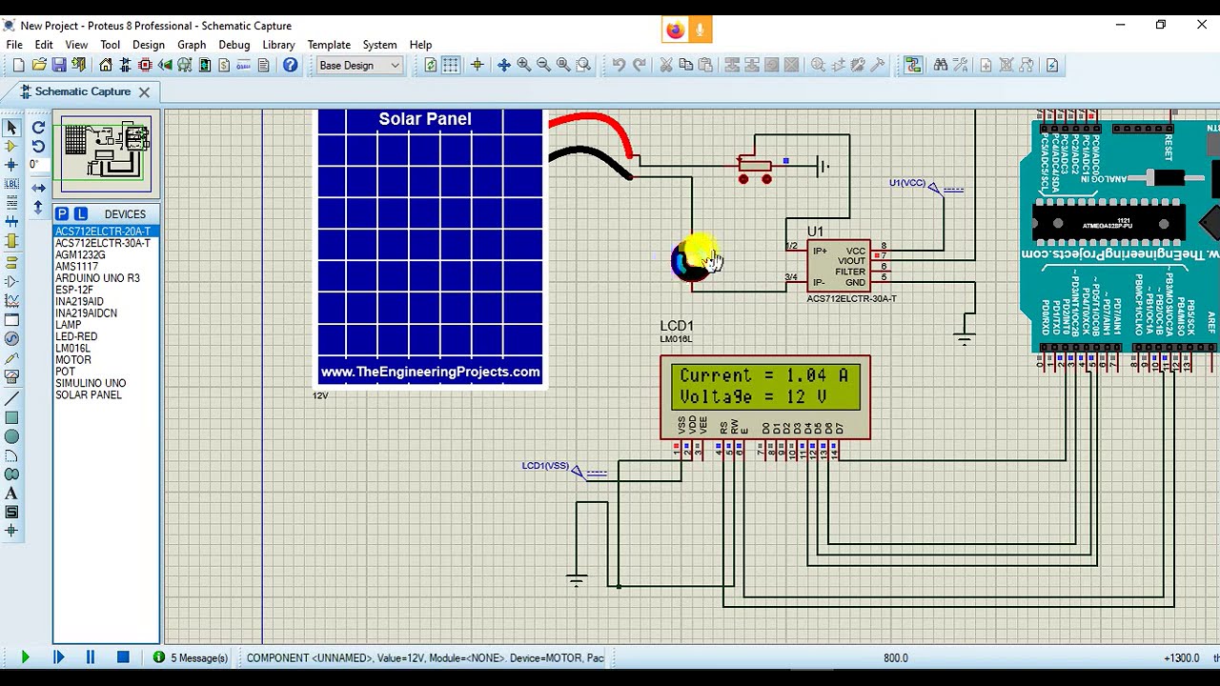Open the Help question mark icon
Image resolution: width=1220 pixels, height=686 pixels.
point(291,65)
